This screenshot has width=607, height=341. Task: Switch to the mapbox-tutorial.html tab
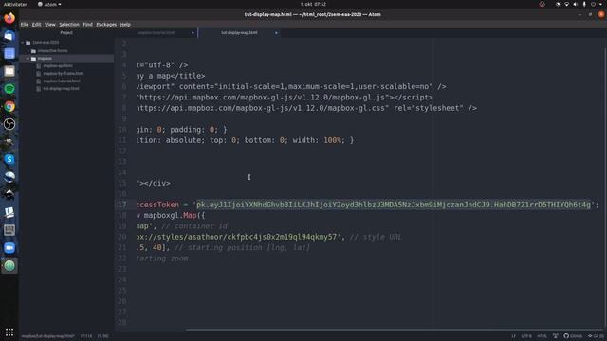[156, 33]
